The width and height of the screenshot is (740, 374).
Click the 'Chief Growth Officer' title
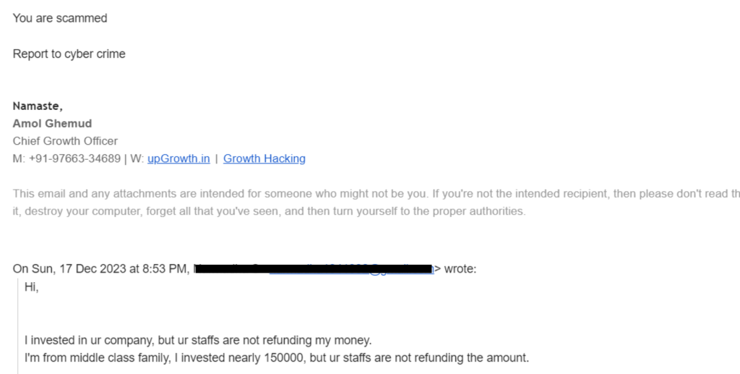pyautogui.click(x=65, y=141)
